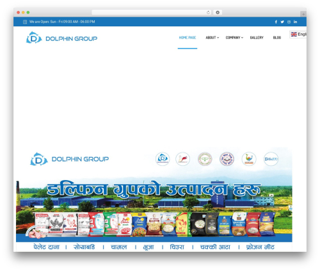
Task: Minimize the browser with yellow button
Action: pyautogui.click(x=23, y=12)
